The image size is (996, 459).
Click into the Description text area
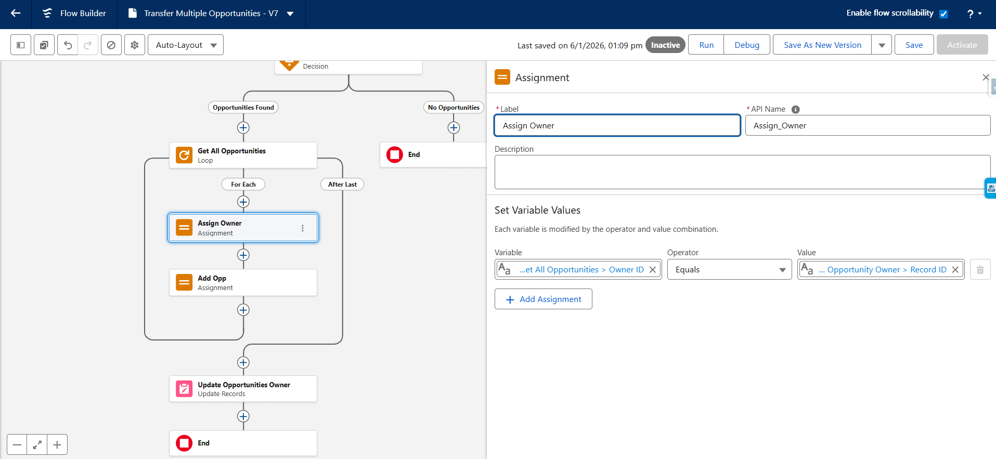[x=742, y=172]
